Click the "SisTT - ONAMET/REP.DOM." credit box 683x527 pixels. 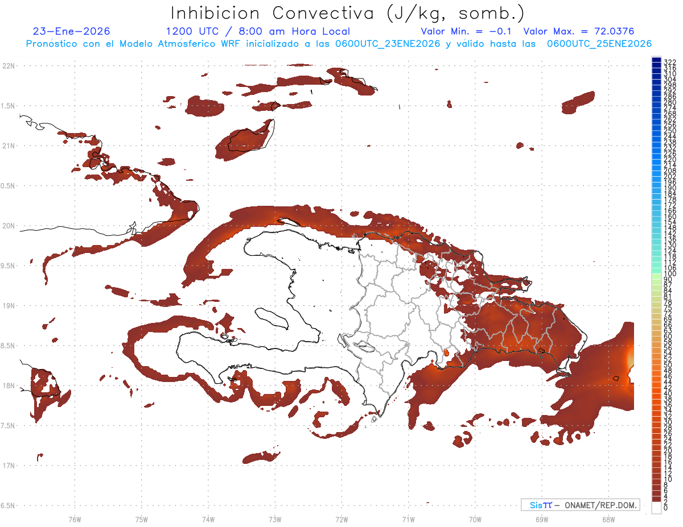click(581, 505)
